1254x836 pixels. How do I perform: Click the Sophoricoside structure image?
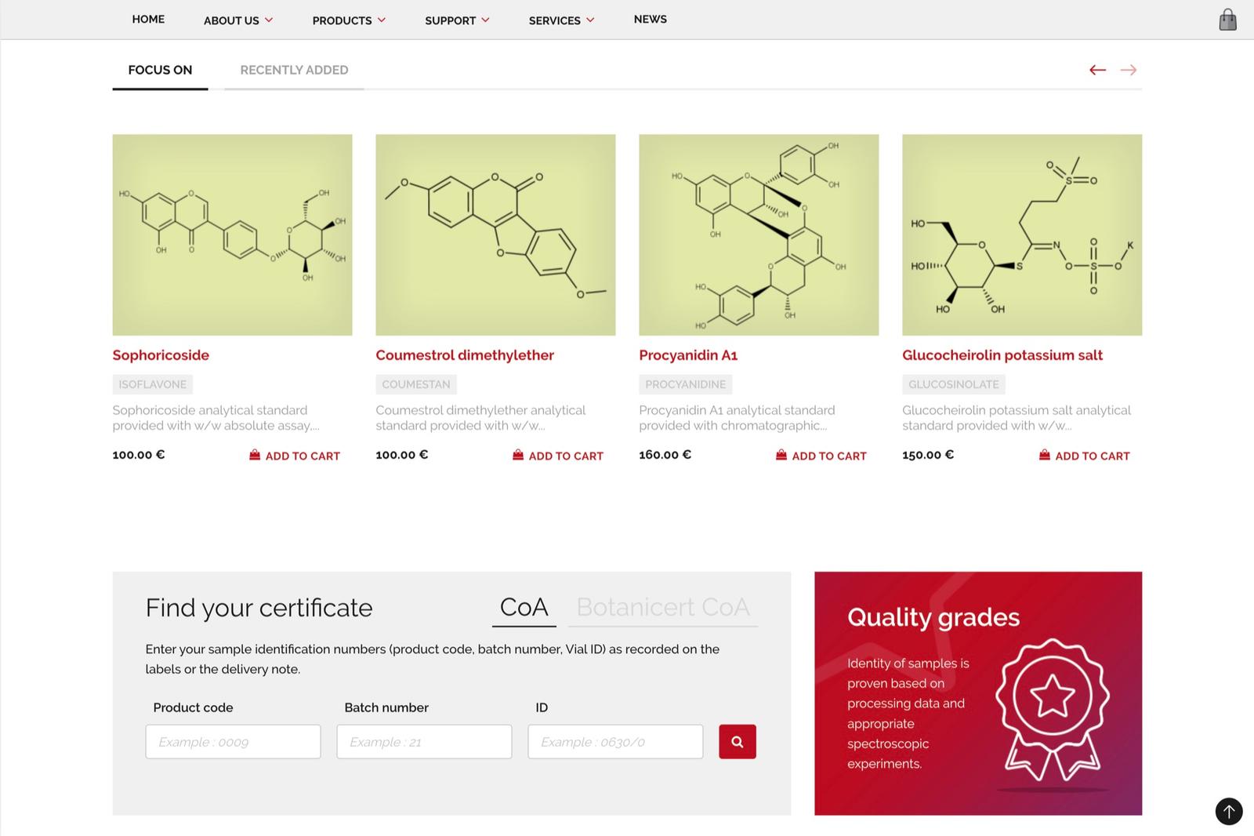[x=232, y=234]
